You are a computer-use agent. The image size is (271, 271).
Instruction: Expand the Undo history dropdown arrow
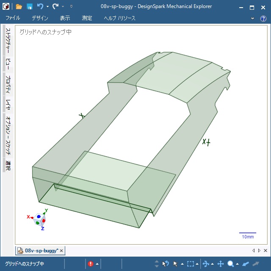point(47,7)
